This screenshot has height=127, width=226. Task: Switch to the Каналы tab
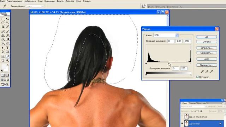coord(192,103)
